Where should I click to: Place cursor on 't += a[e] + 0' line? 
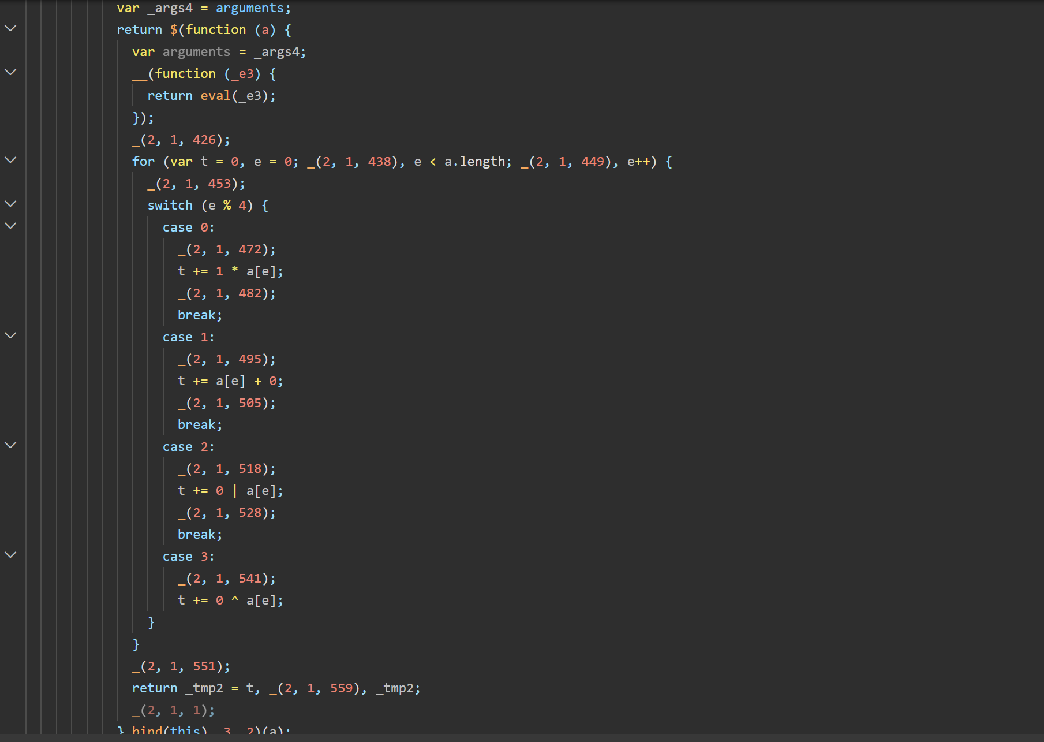230,381
